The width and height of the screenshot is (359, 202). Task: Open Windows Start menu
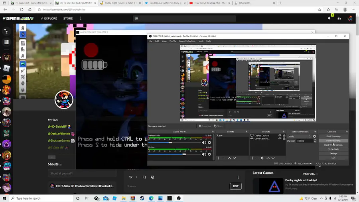(x=4, y=198)
